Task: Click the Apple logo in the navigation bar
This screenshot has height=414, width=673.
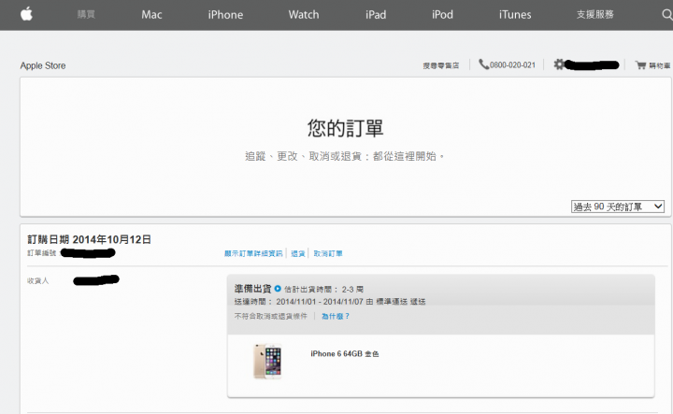Action: click(26, 14)
